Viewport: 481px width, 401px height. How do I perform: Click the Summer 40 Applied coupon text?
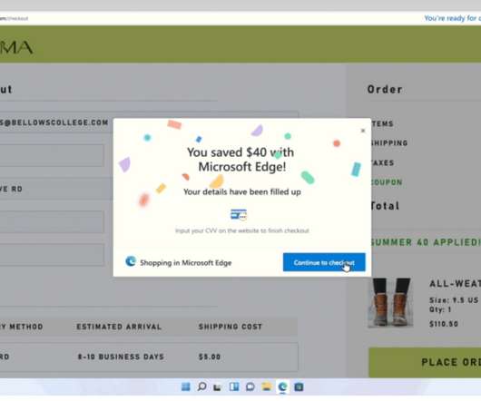pos(426,242)
